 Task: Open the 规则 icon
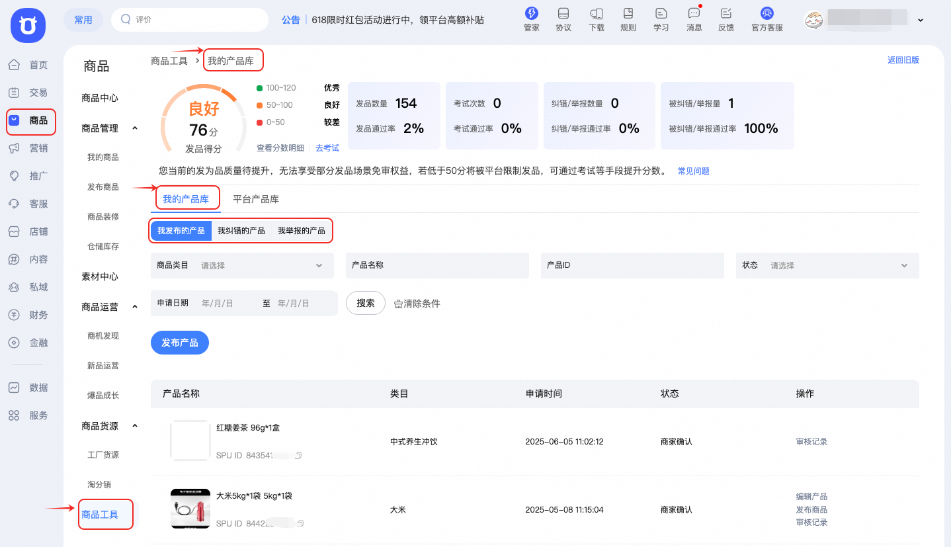(x=628, y=13)
